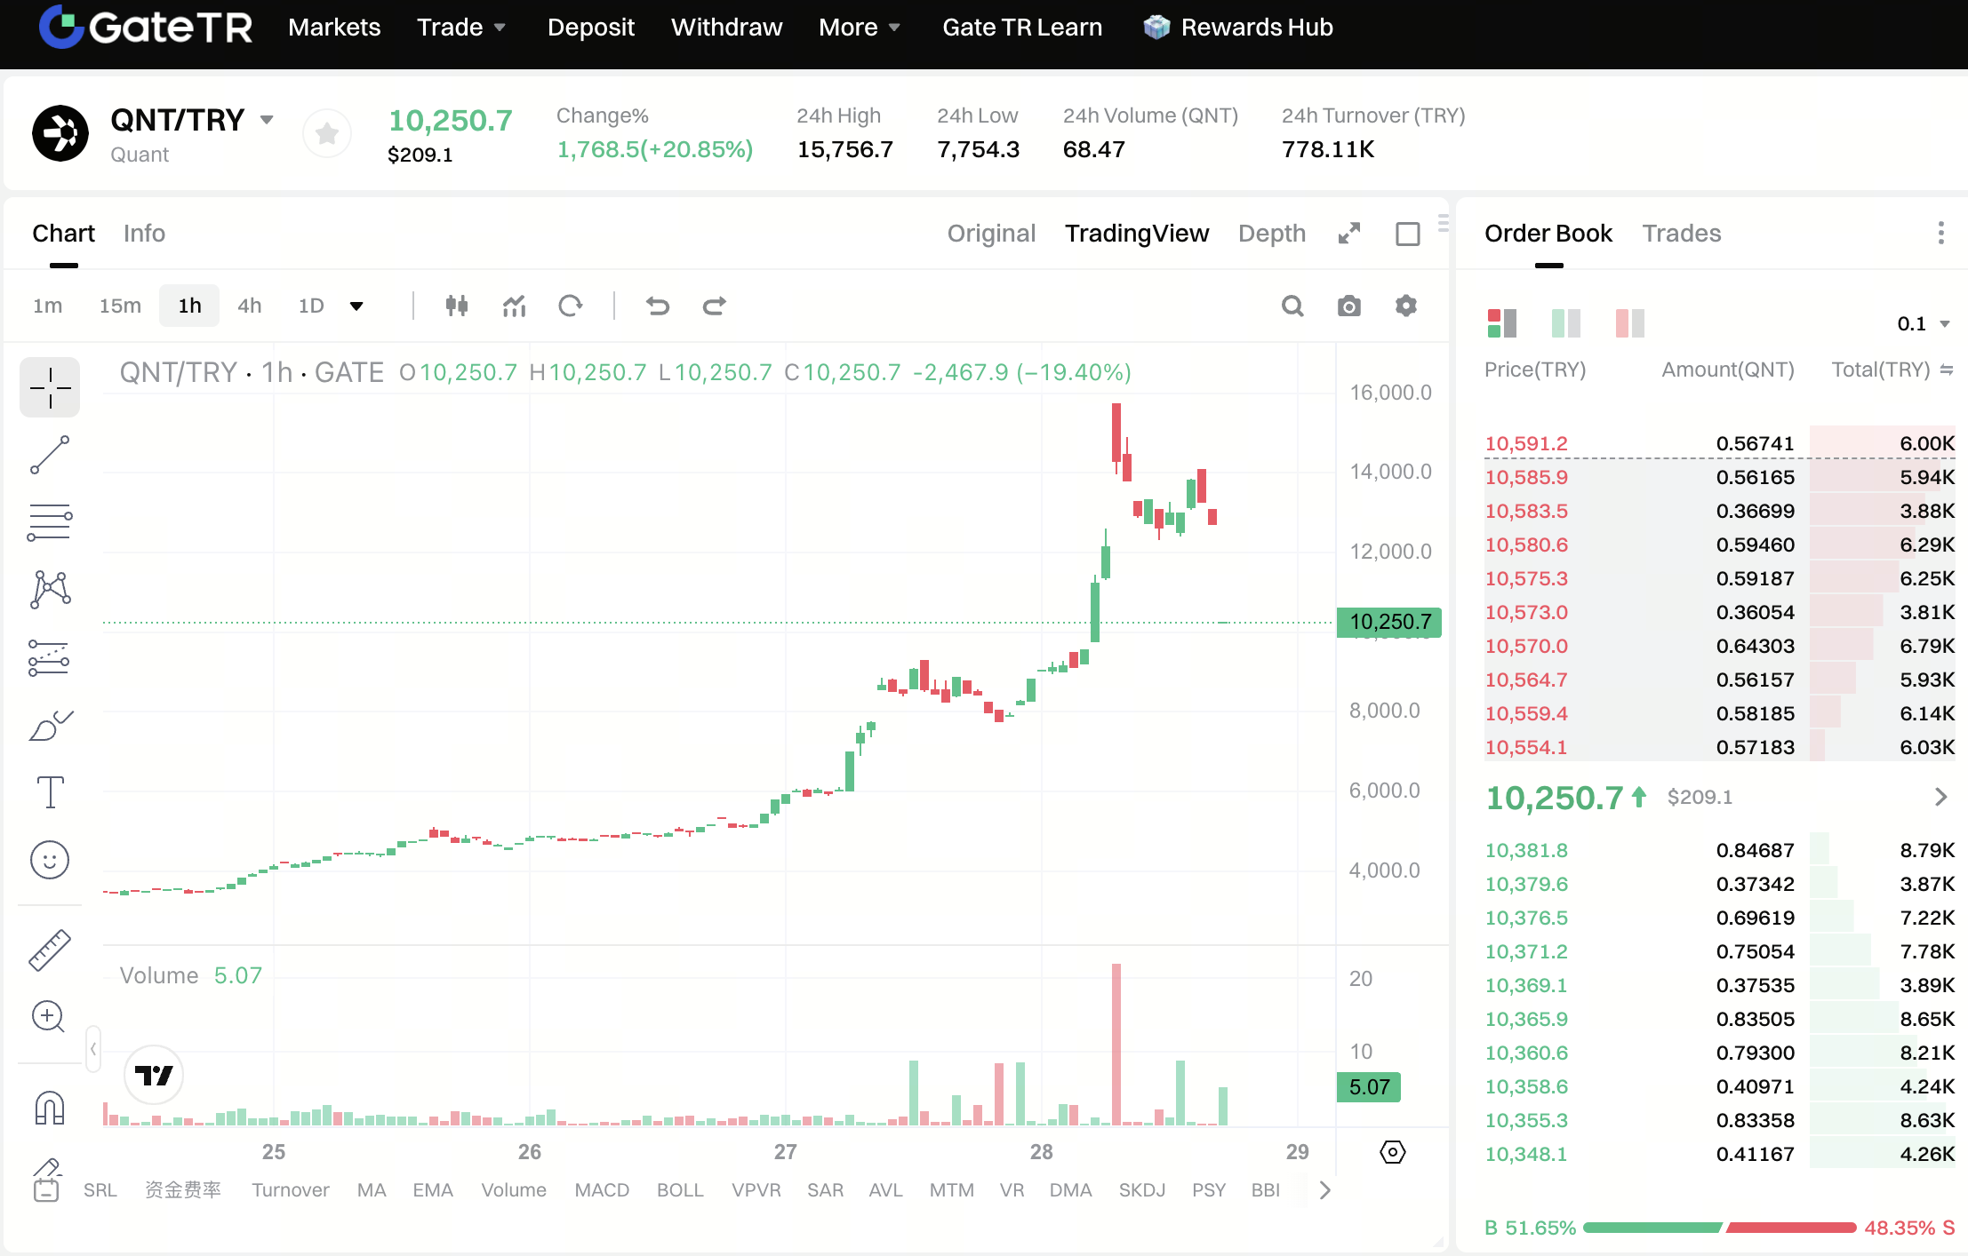Select the crosshair cursor tool
This screenshot has height=1256, width=1968.
[x=50, y=387]
